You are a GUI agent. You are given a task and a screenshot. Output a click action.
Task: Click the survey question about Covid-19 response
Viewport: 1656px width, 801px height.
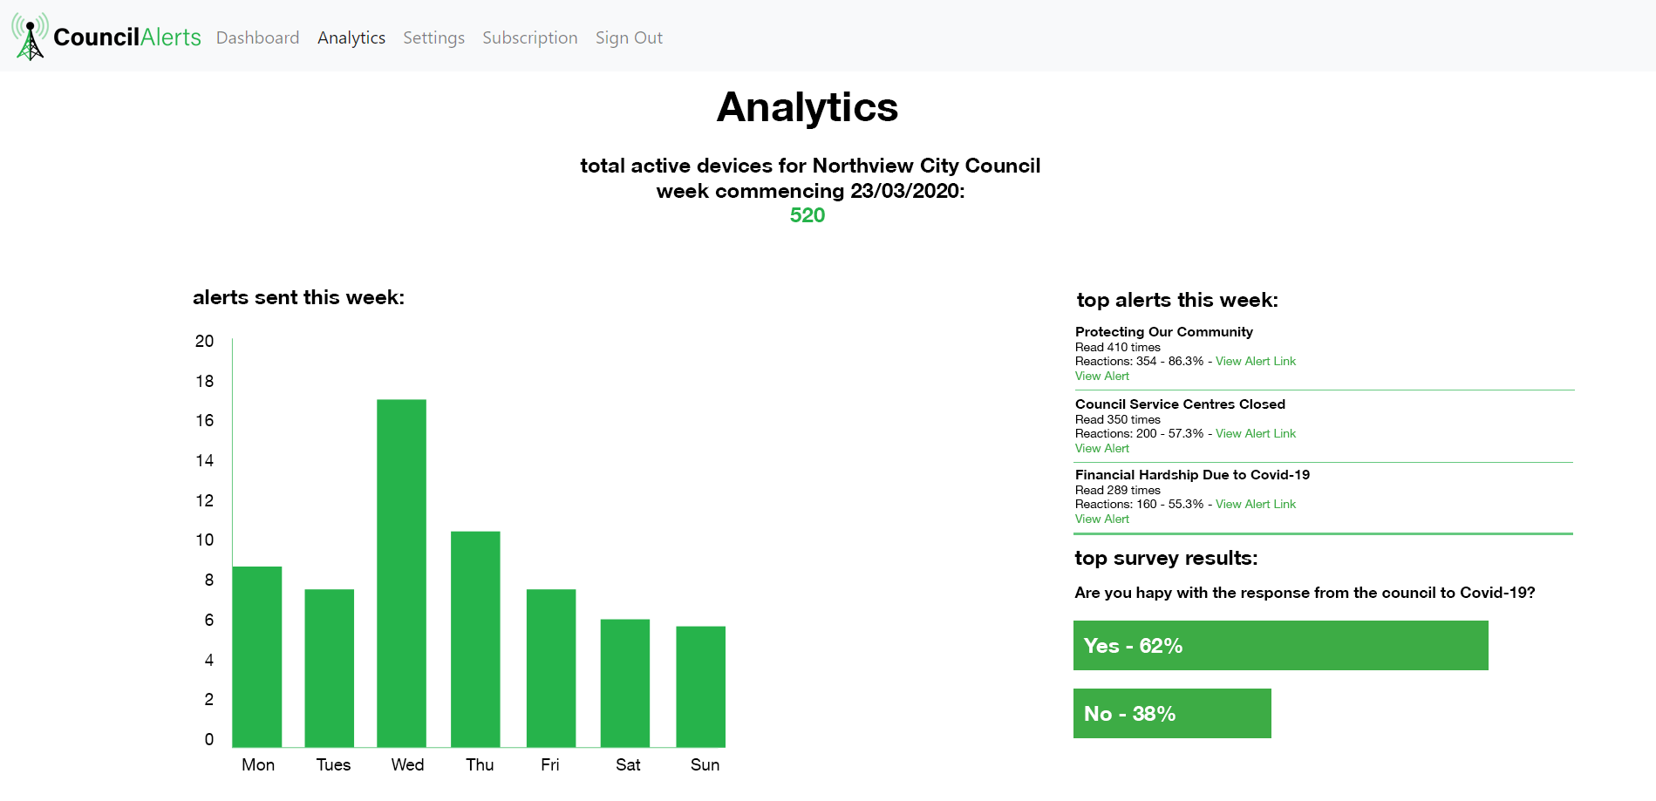[x=1305, y=593]
